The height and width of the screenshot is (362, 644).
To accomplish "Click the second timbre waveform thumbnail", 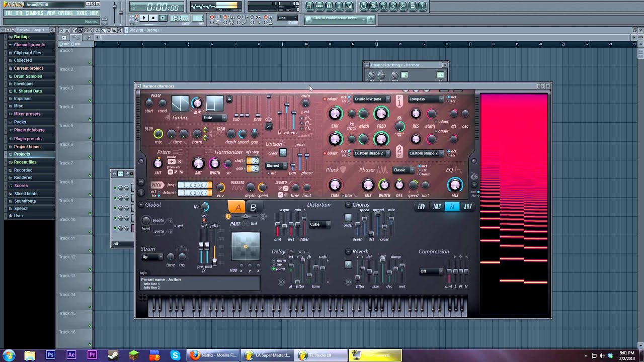I will point(214,104).
